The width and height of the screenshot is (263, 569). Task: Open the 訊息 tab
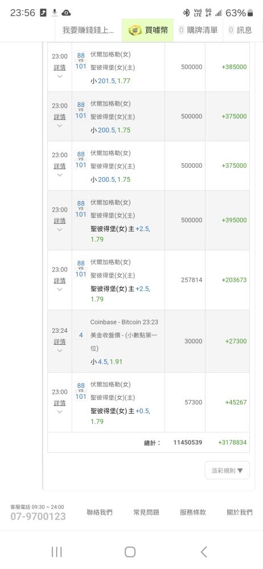pyautogui.click(x=240, y=31)
